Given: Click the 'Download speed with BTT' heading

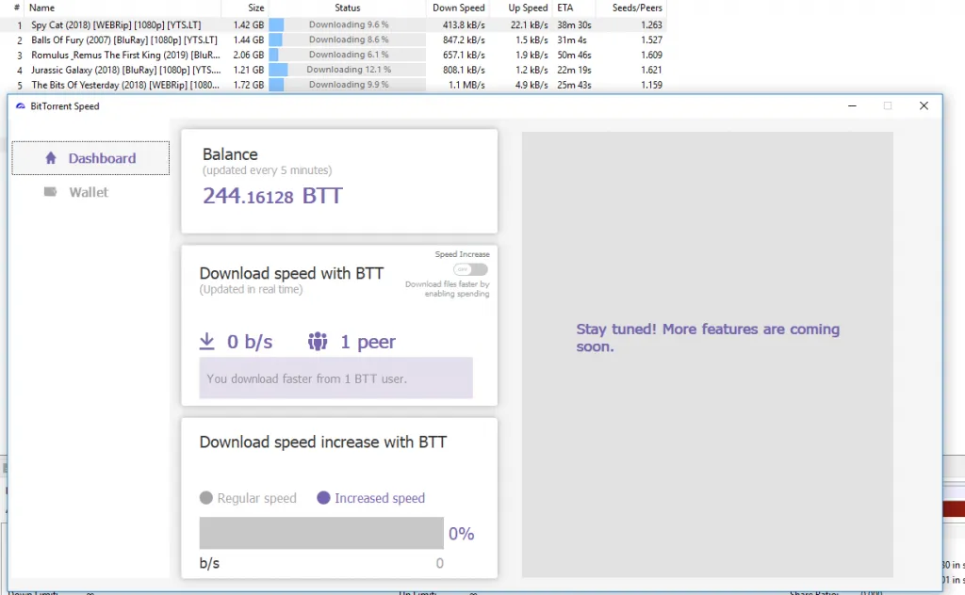Looking at the screenshot, I should [292, 273].
